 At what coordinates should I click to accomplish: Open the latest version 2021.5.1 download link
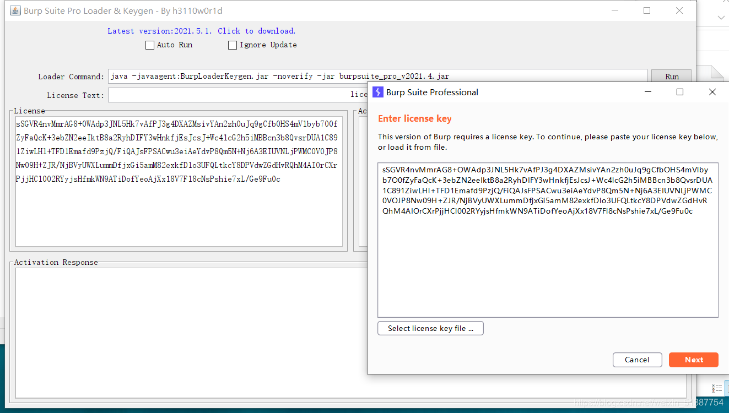[x=202, y=31]
